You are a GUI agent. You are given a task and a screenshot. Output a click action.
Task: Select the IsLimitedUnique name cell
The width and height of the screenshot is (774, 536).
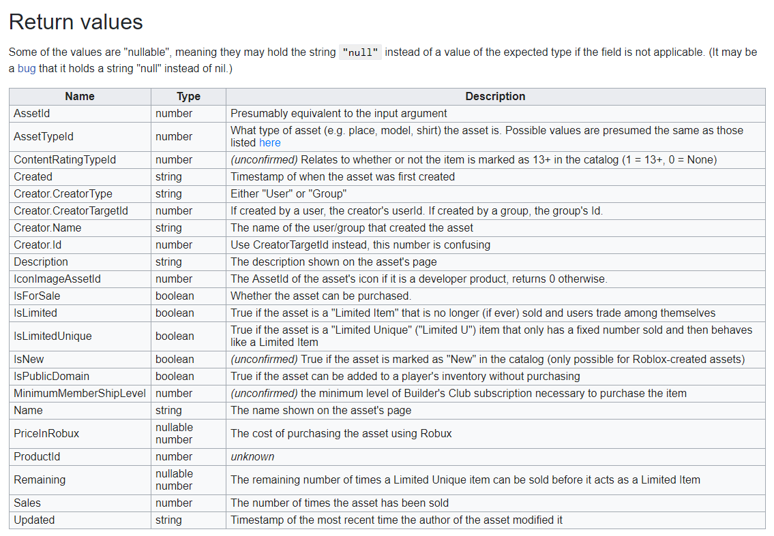click(x=53, y=336)
